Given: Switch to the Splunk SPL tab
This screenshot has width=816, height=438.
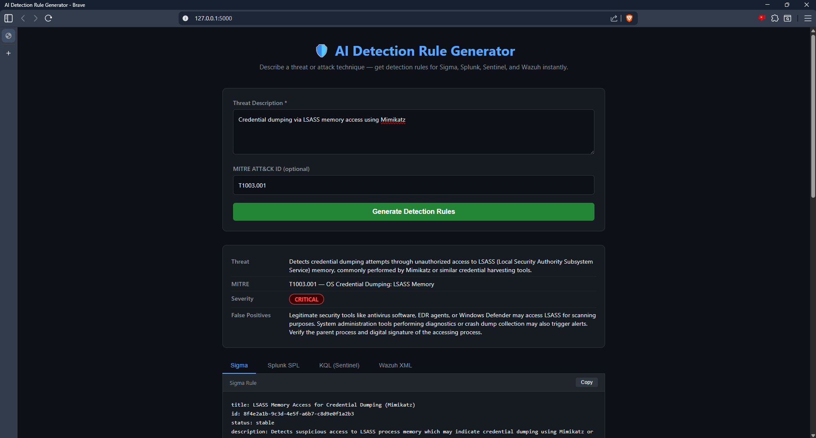Looking at the screenshot, I should (x=284, y=365).
